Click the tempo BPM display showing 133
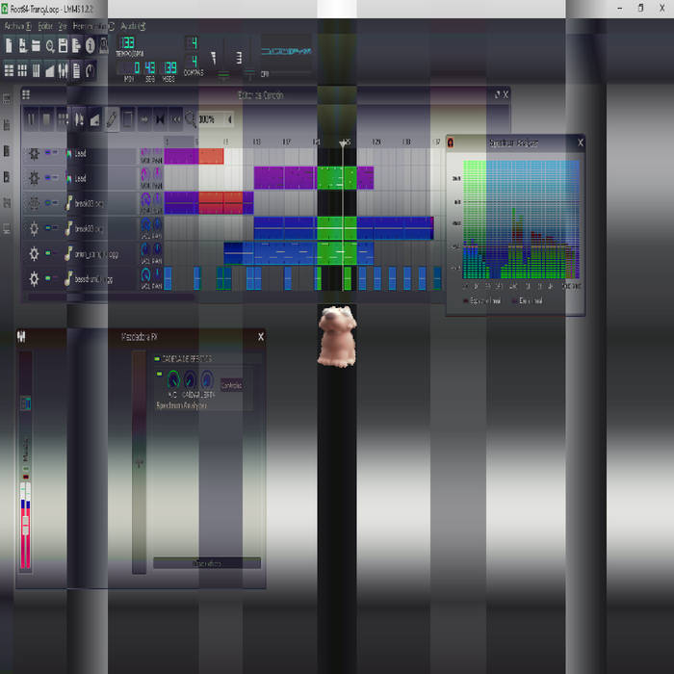 coord(127,44)
